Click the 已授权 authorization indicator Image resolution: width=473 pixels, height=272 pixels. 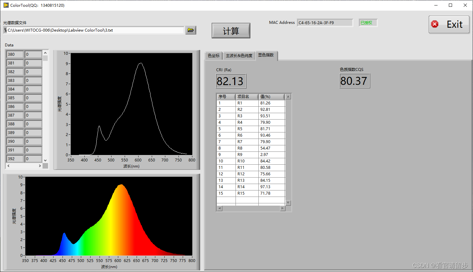(x=368, y=23)
